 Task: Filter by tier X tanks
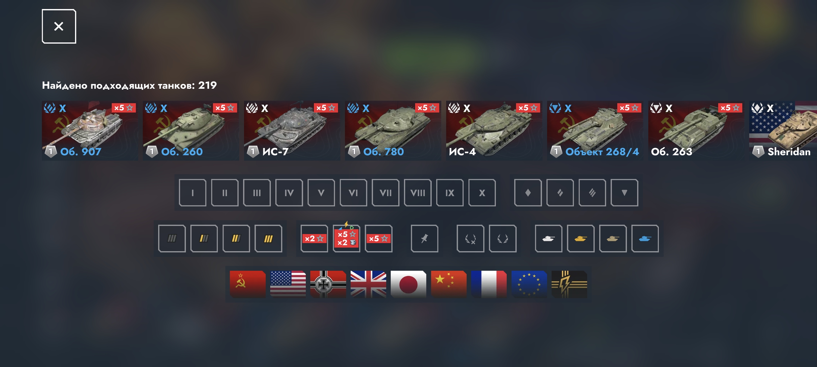click(482, 193)
